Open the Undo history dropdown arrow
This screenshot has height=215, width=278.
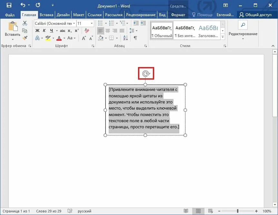pos(29,5)
